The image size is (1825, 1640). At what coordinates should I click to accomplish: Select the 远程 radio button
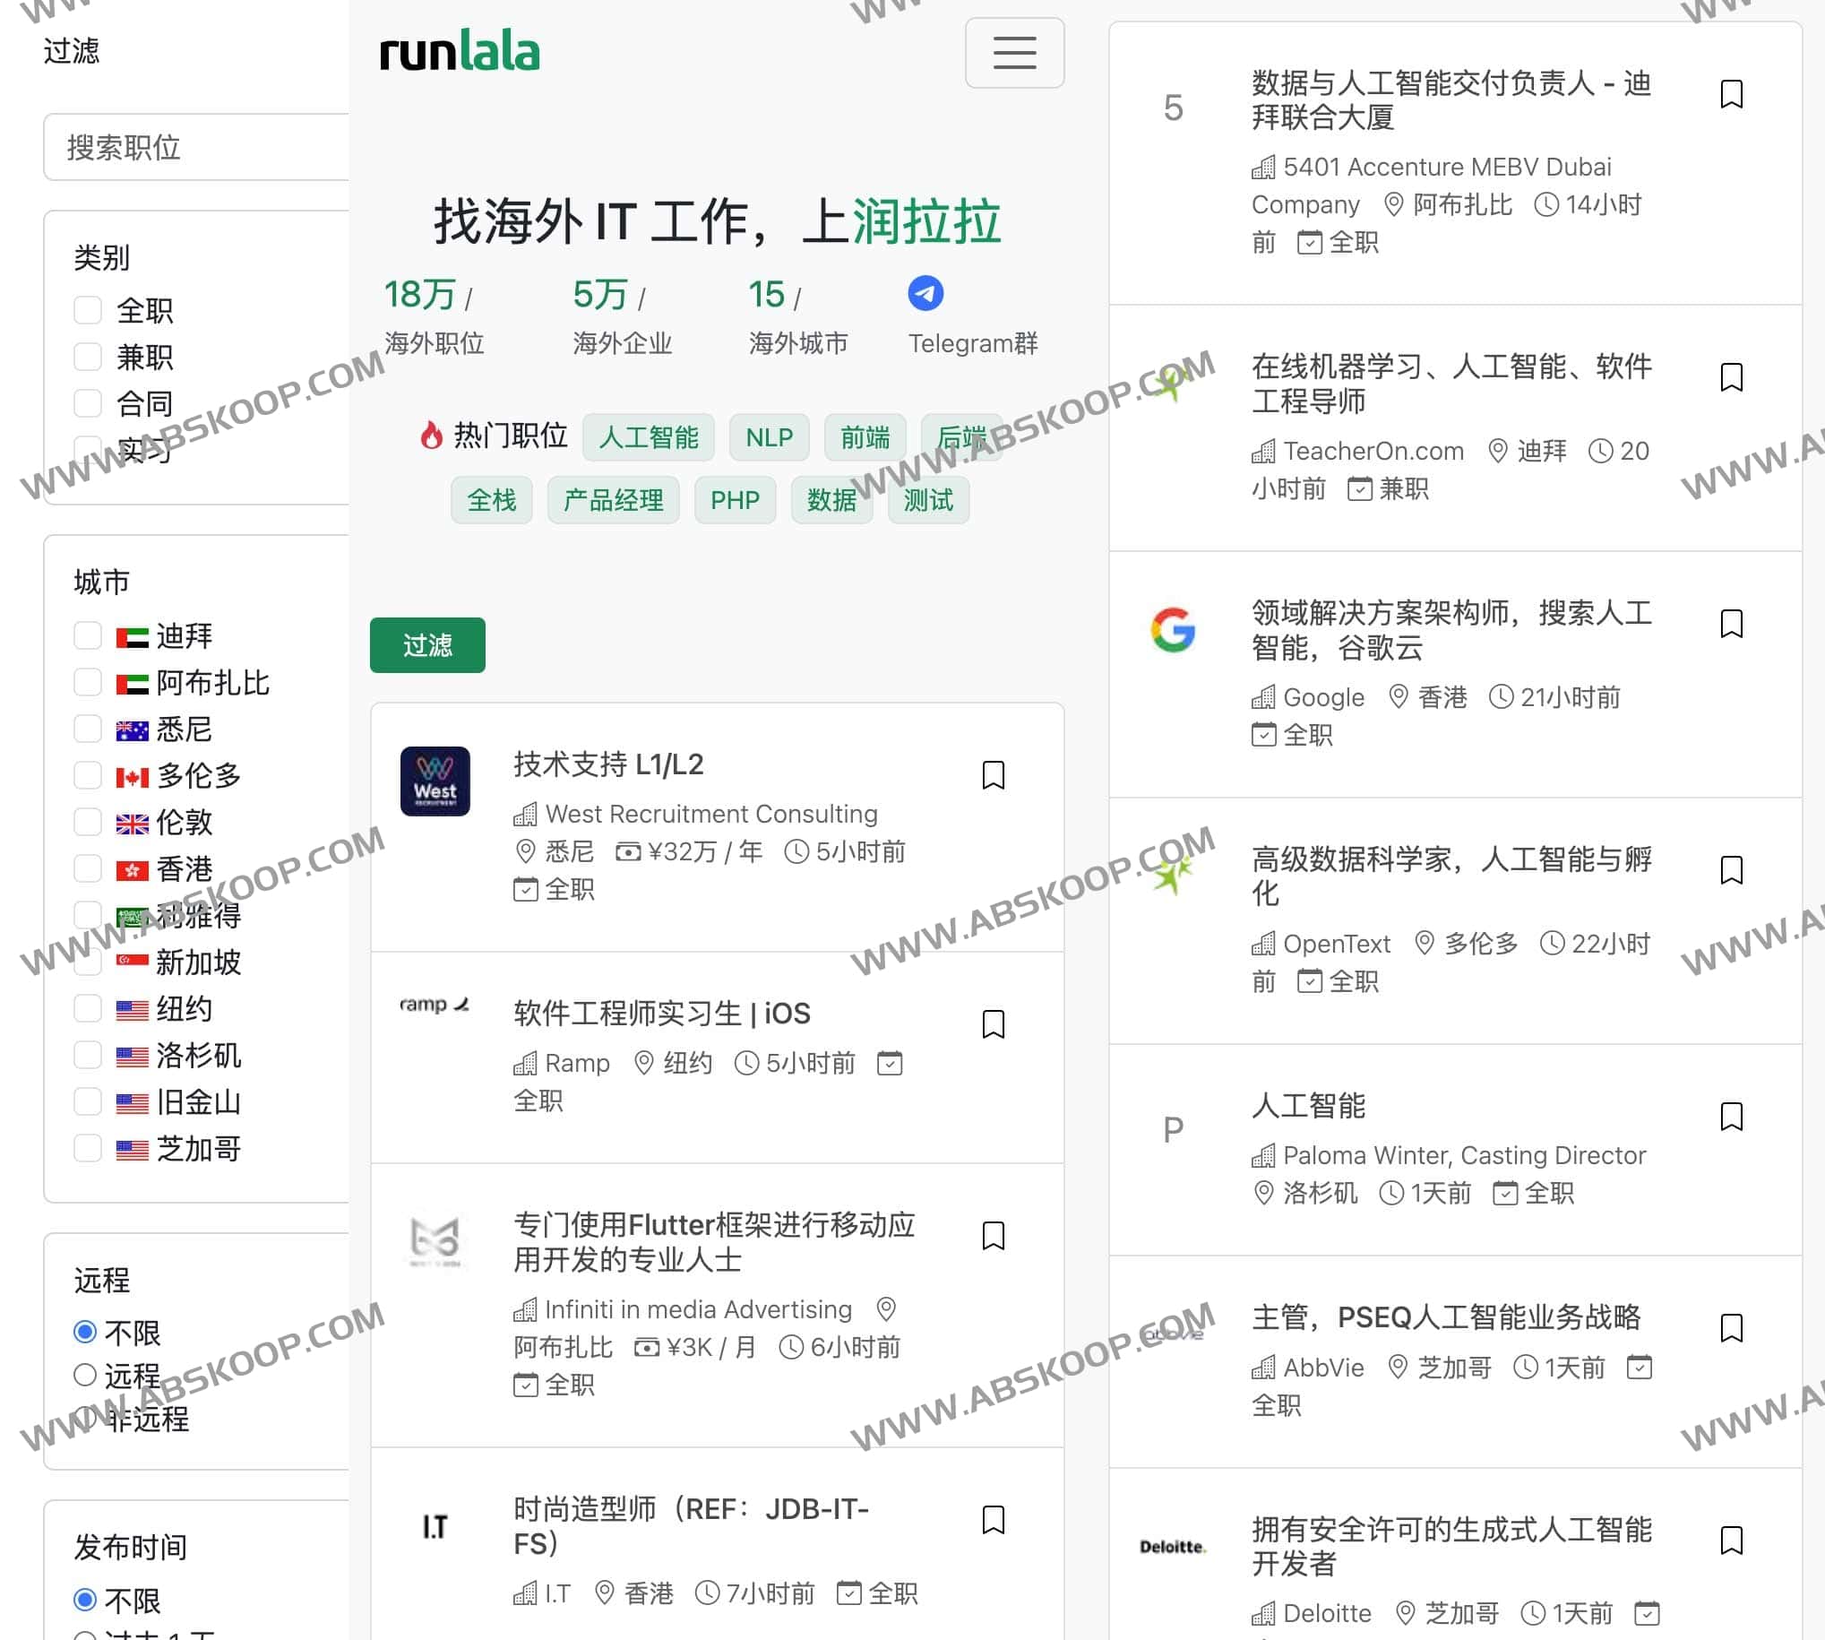pos(86,1376)
